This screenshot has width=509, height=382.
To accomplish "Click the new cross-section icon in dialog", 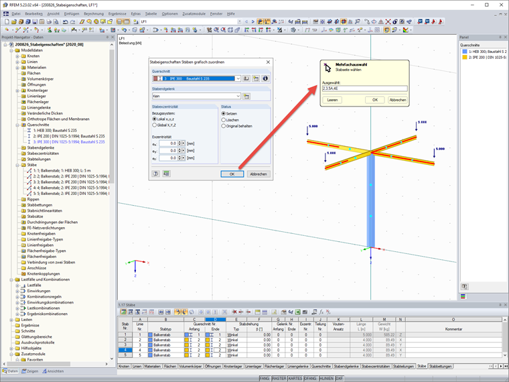I will [255, 78].
